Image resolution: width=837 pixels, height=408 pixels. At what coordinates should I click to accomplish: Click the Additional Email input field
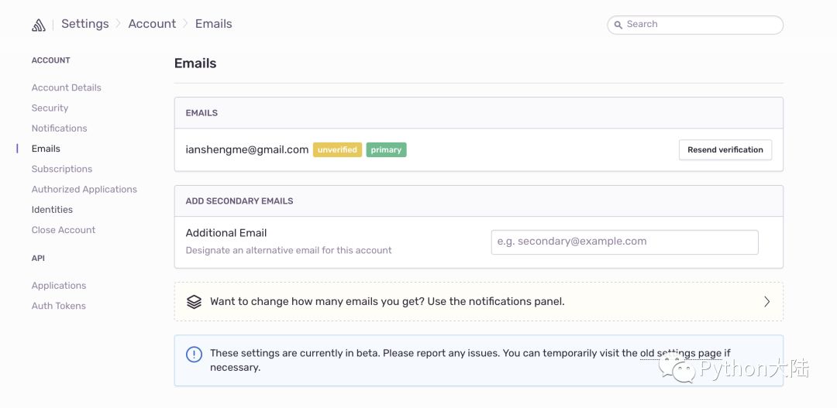click(x=624, y=242)
